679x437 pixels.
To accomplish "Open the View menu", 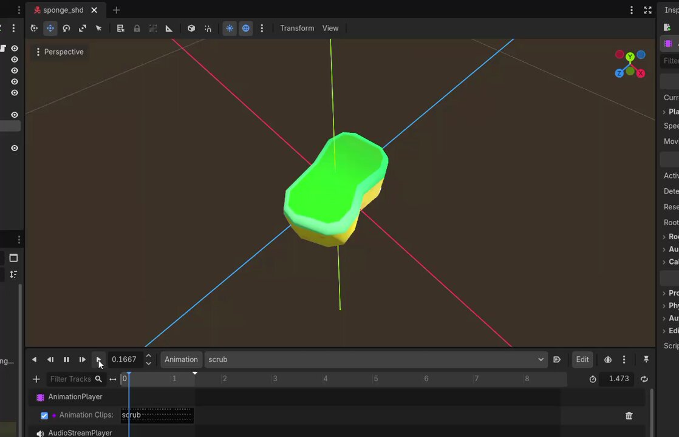I will [330, 28].
